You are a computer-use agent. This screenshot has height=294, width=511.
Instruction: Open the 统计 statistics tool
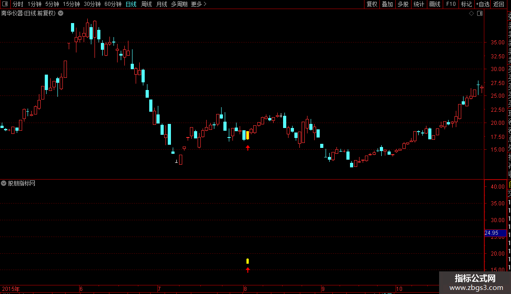click(x=419, y=4)
